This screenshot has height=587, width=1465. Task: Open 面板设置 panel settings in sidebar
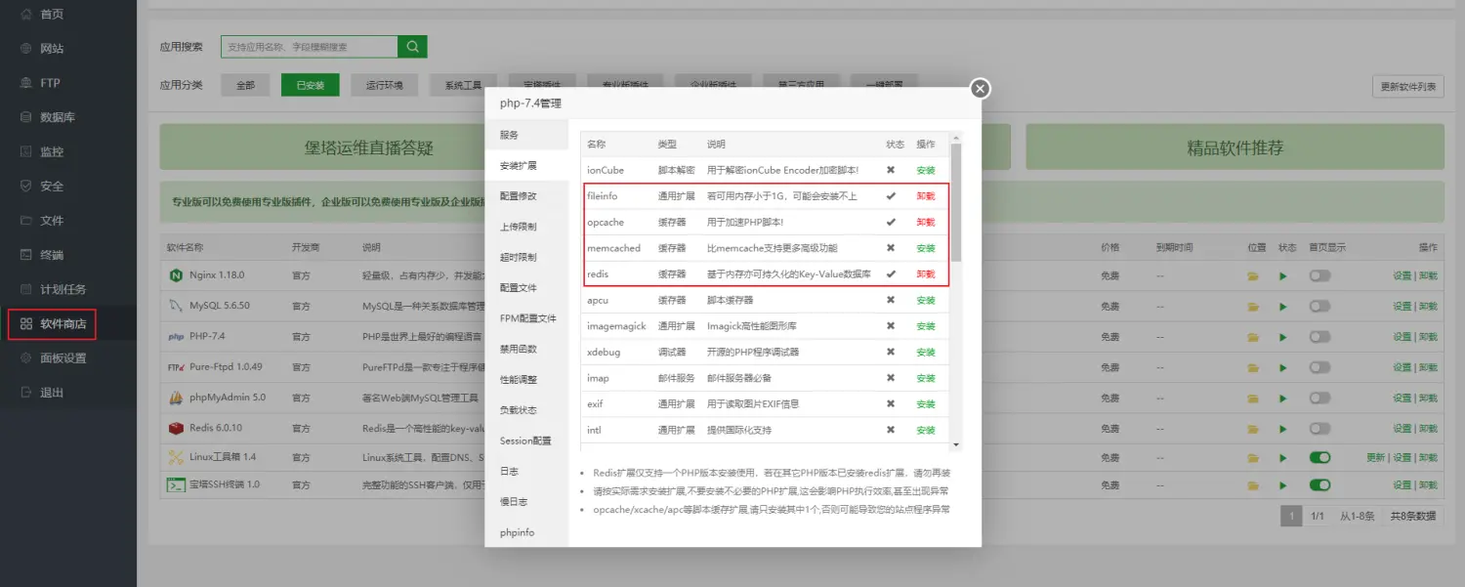pos(63,357)
